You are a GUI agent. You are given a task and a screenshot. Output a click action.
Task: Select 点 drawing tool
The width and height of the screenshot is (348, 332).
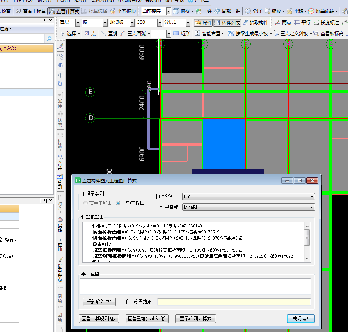[x=90, y=33]
